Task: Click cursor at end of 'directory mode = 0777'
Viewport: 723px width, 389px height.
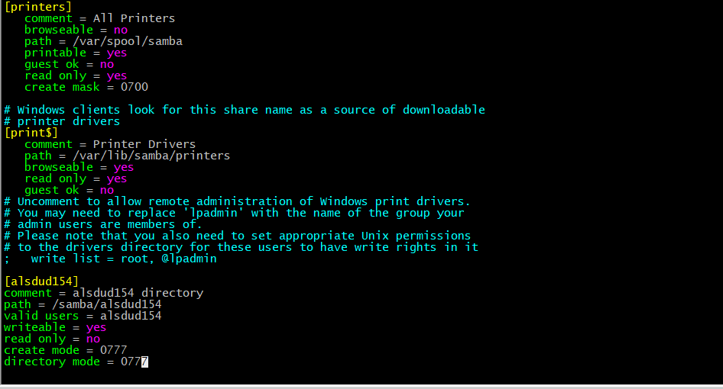Action: pos(144,362)
